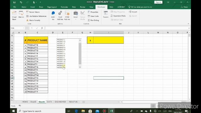Open the Sheet5 sheet tab

tap(33, 102)
